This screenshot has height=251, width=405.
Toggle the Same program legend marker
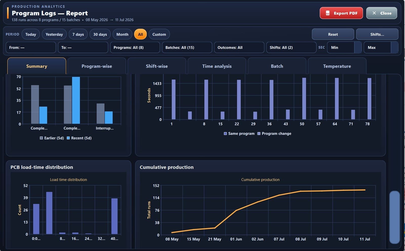click(x=225, y=133)
